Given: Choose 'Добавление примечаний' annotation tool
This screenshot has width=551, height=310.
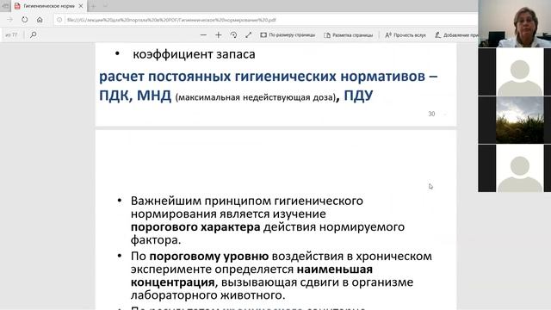Looking at the screenshot, I should coord(456,35).
